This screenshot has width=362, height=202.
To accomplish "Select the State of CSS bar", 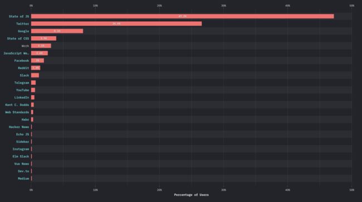I will (43, 39).
